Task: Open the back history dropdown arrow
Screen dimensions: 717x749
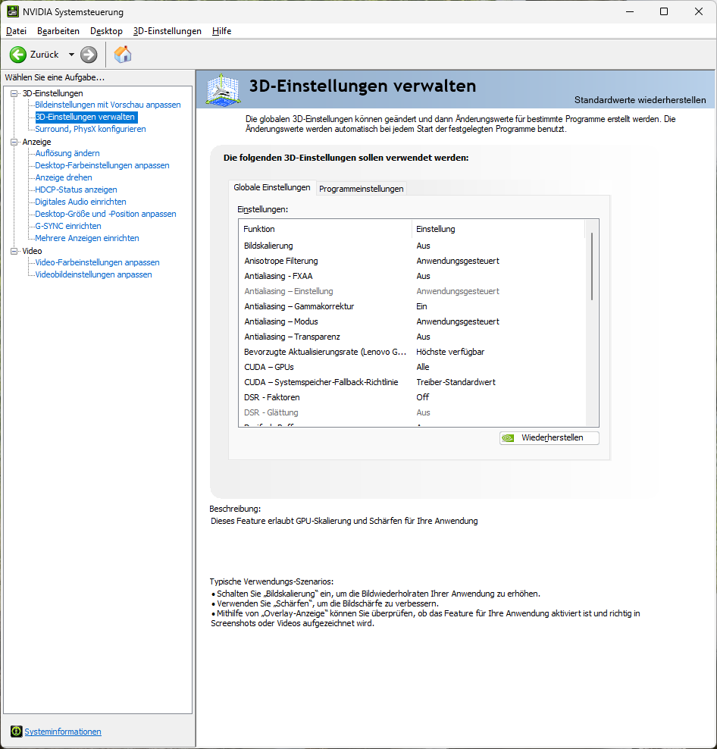Action: click(71, 55)
